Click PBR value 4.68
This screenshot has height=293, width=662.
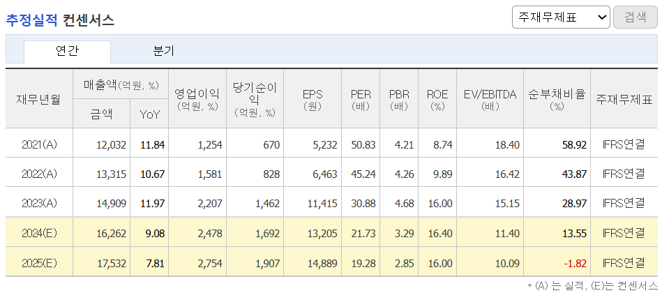405,204
